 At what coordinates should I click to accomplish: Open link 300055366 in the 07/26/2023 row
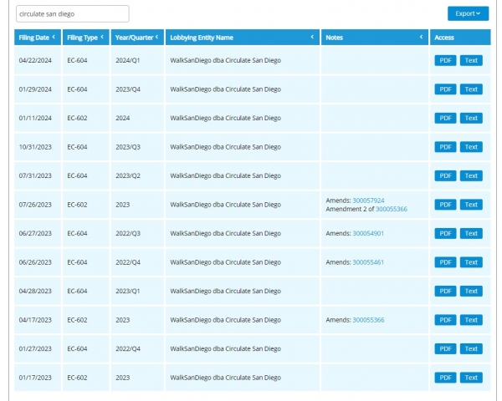[x=391, y=209]
